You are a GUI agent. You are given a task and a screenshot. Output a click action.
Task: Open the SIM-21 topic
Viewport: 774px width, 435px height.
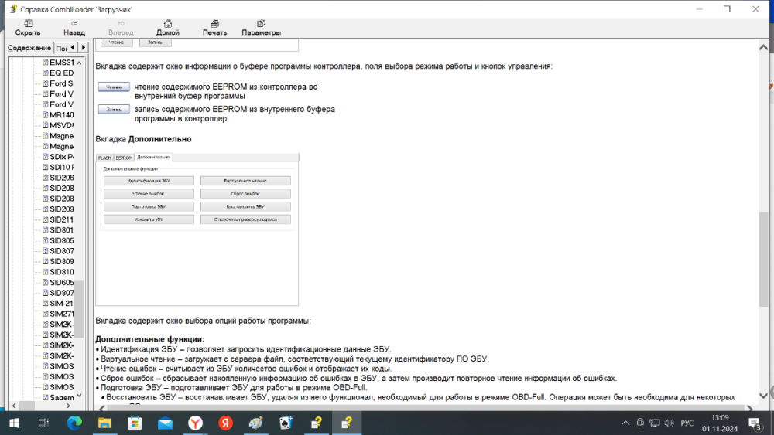[x=62, y=304]
